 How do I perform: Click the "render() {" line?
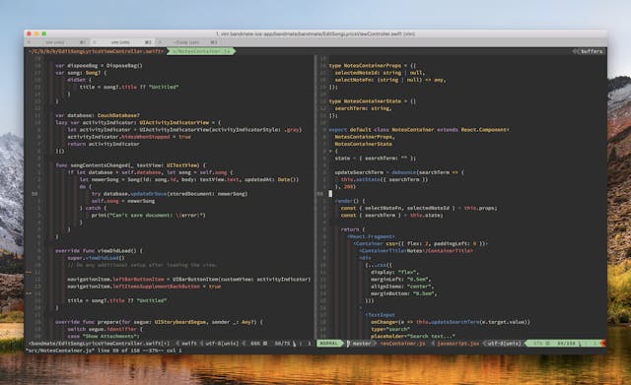tap(350, 201)
